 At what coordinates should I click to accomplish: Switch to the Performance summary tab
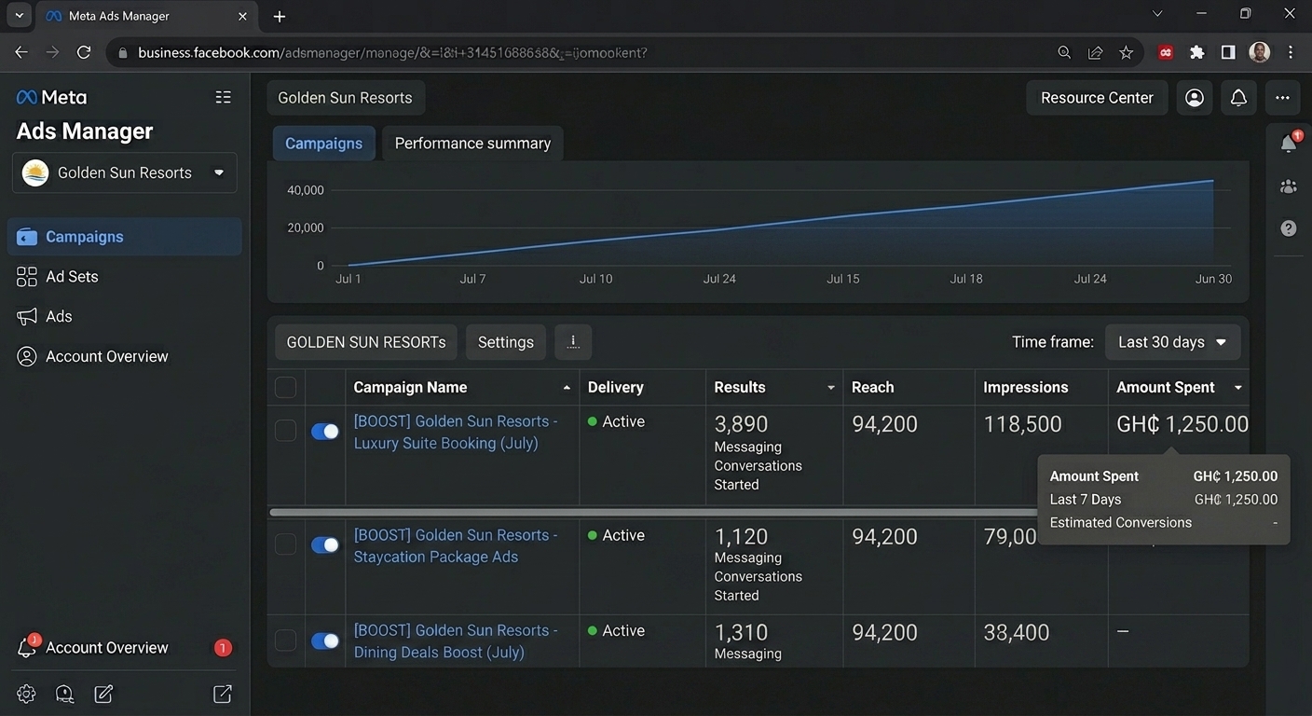[x=472, y=144]
